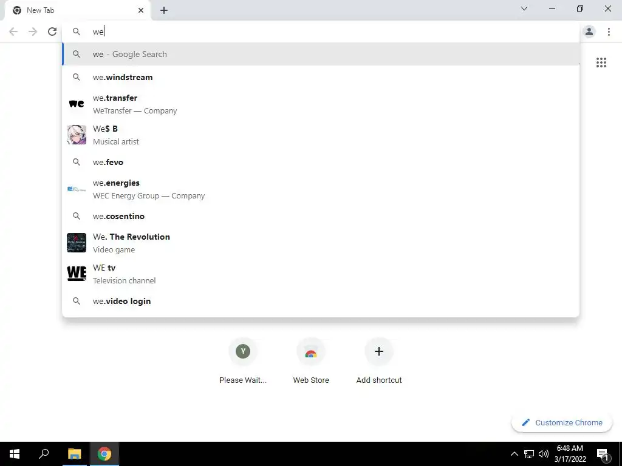
Task: Choose 'we - Google Search' suggestion
Action: pos(321,54)
